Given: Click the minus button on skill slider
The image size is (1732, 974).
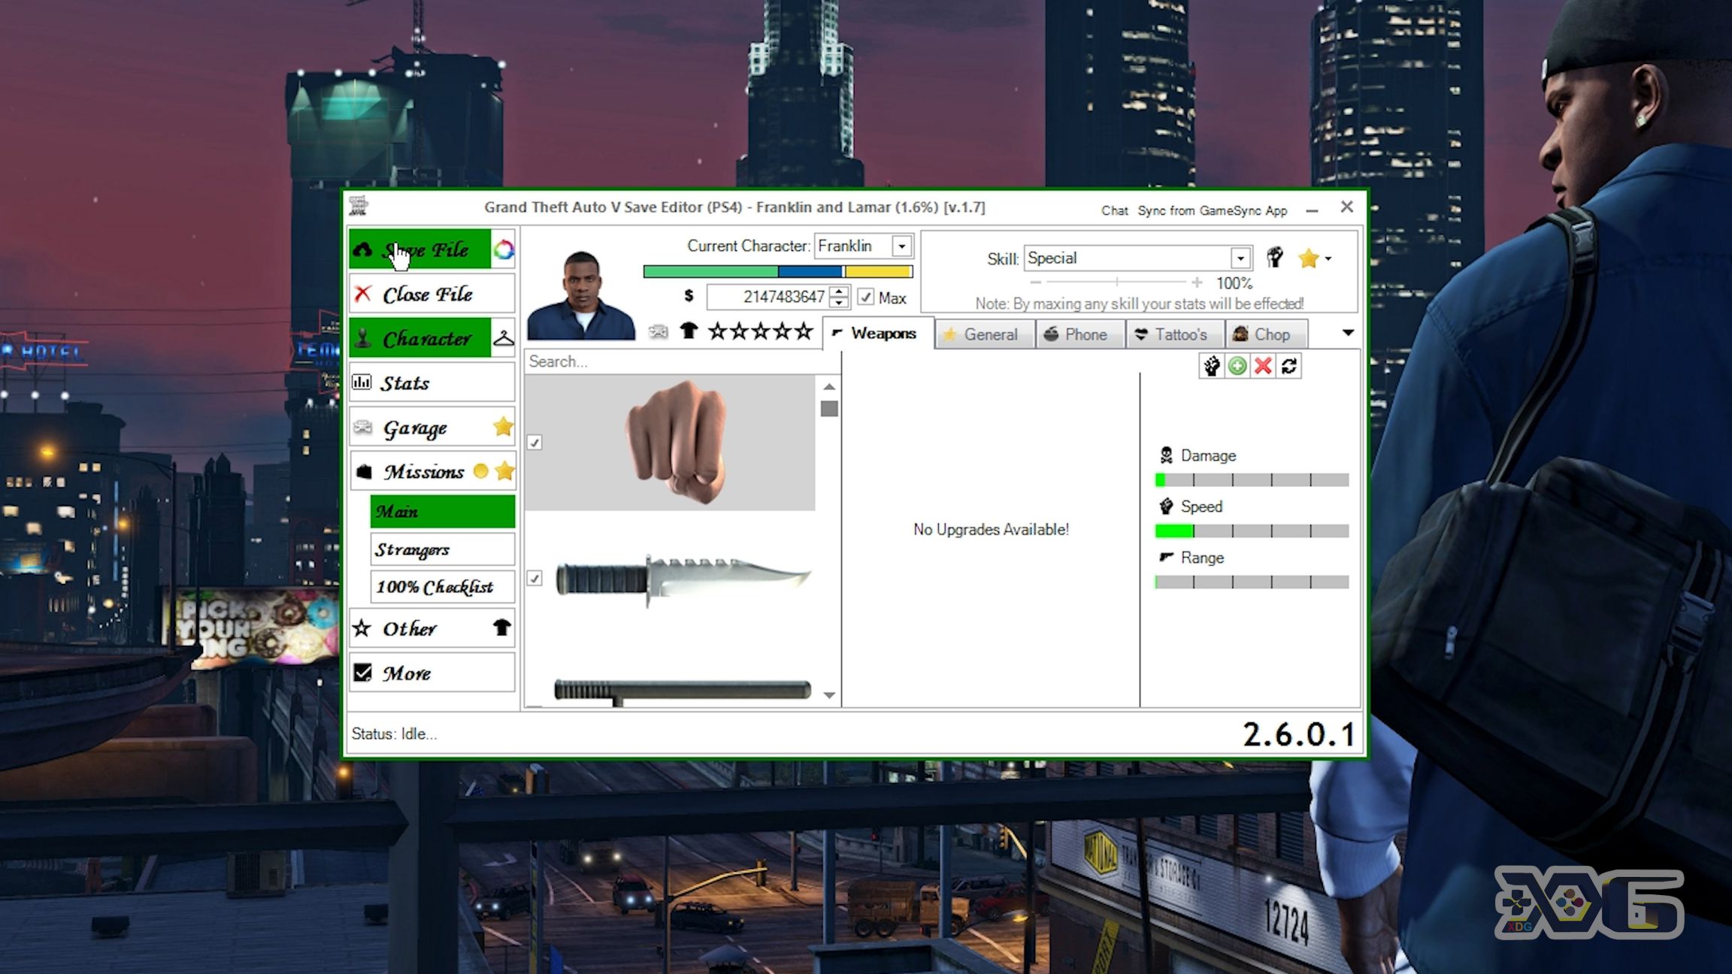Looking at the screenshot, I should coord(1035,283).
